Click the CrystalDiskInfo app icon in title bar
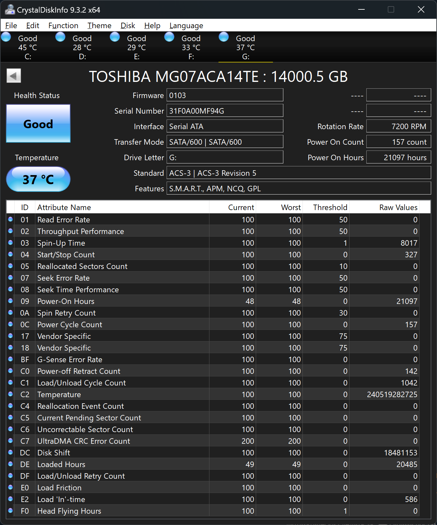 pos(10,10)
